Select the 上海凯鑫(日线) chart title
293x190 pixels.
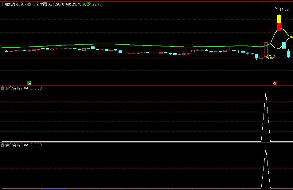pos(13,4)
